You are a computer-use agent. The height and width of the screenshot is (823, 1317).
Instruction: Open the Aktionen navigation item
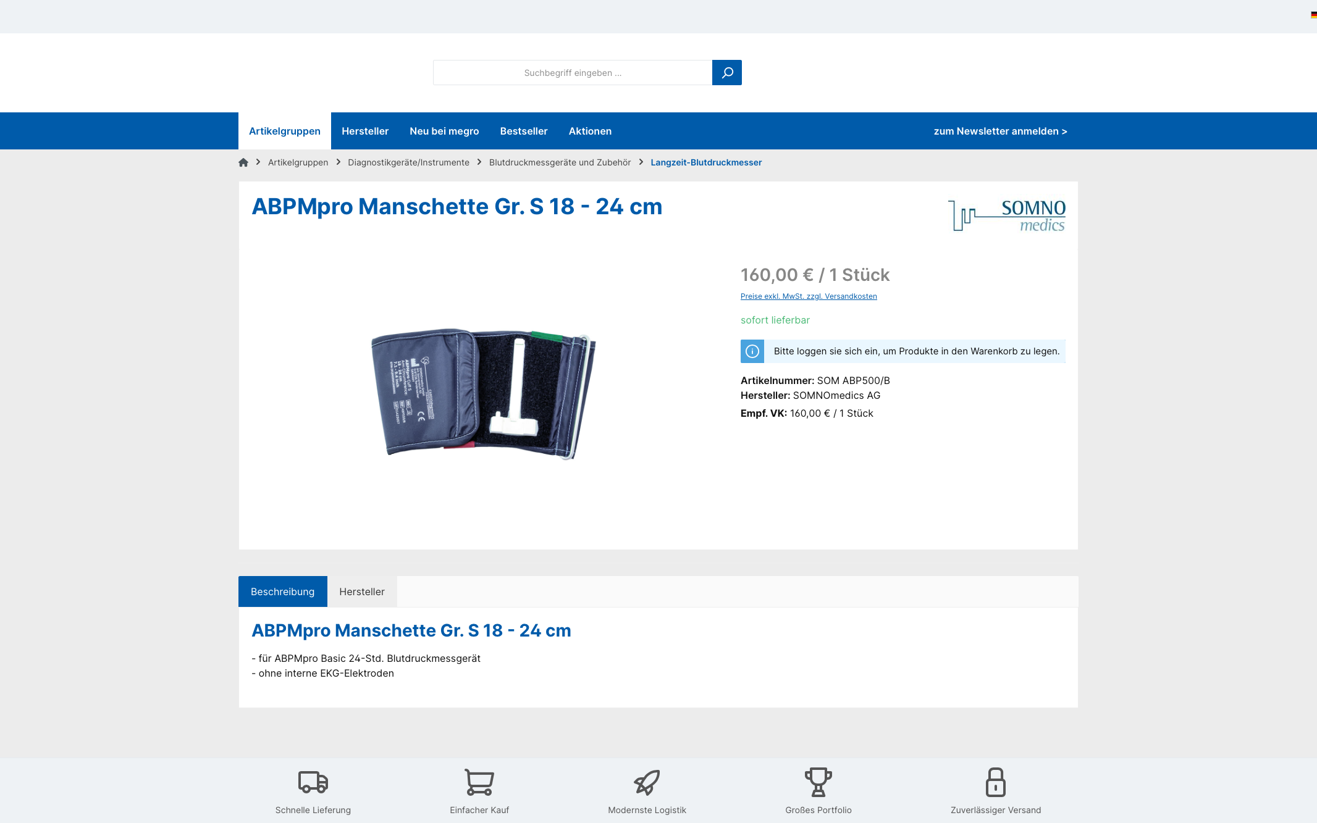590,131
